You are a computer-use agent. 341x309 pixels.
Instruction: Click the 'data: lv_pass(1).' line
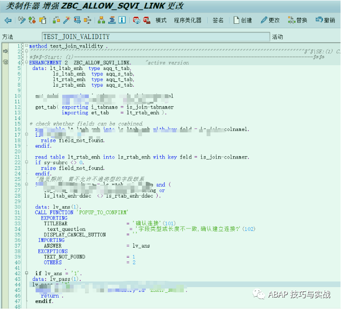(x=57, y=279)
